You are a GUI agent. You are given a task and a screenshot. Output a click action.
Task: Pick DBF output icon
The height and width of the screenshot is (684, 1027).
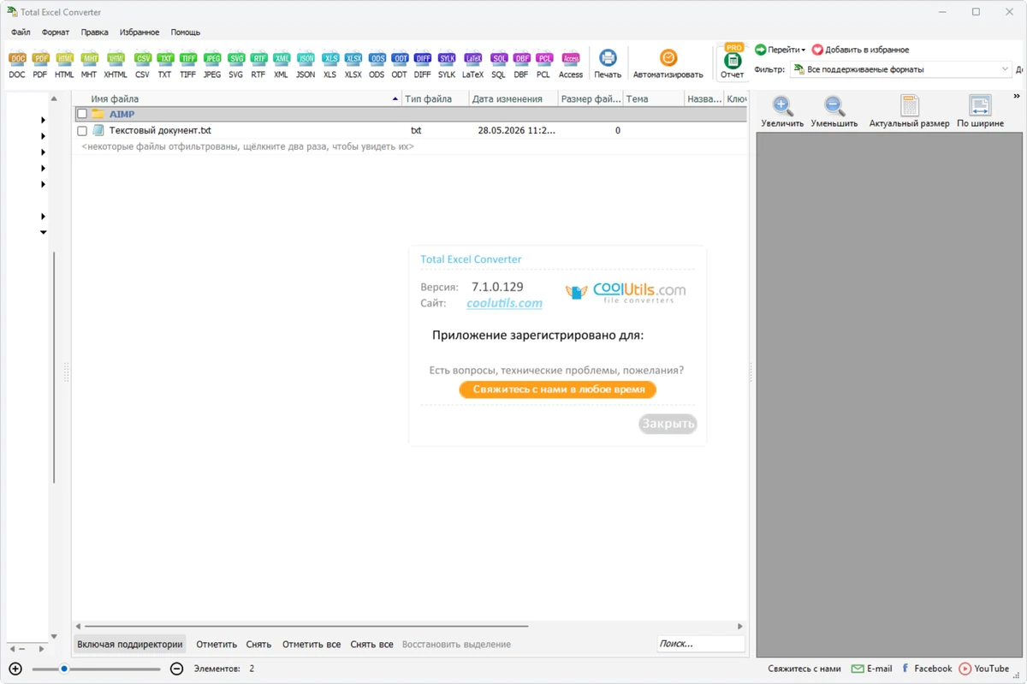(x=521, y=64)
